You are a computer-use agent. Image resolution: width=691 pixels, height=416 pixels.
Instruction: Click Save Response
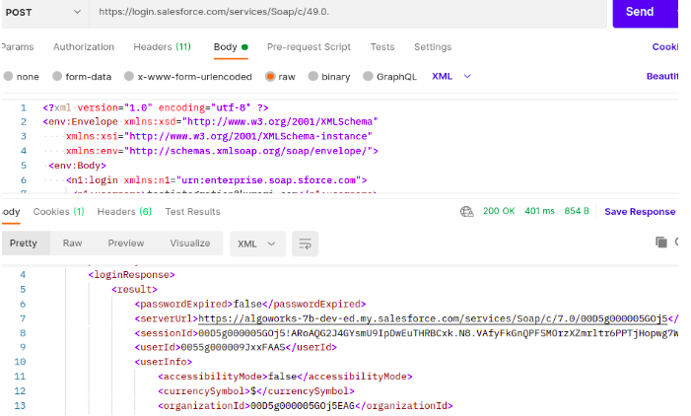(640, 212)
